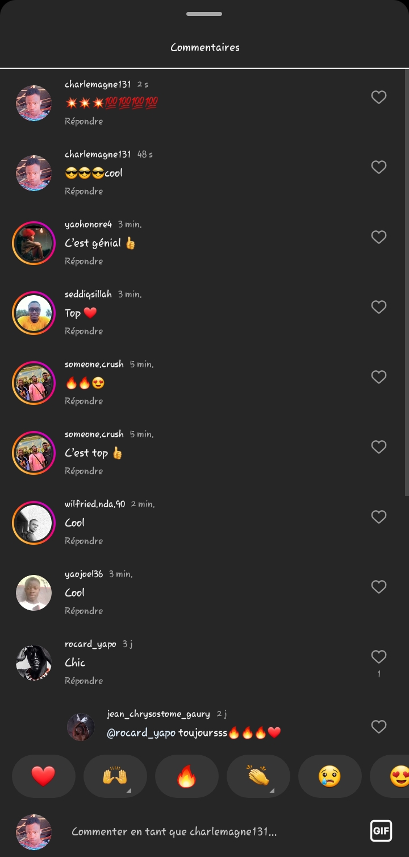The image size is (409, 857).
Task: Tap the crying face emoji reaction
Action: [329, 776]
